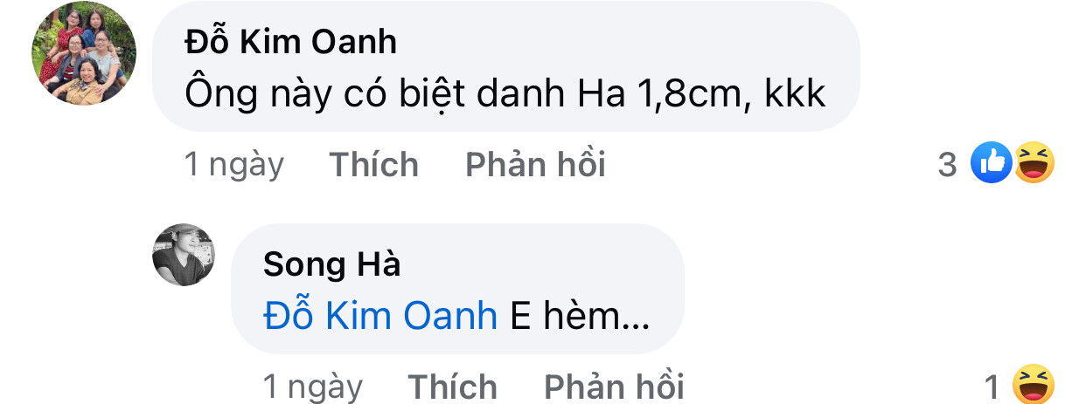Screen dimensions: 1086x404
Task: Open Đỗ Kim Oanh's profile from comment author name
Action: pyautogui.click(x=291, y=42)
